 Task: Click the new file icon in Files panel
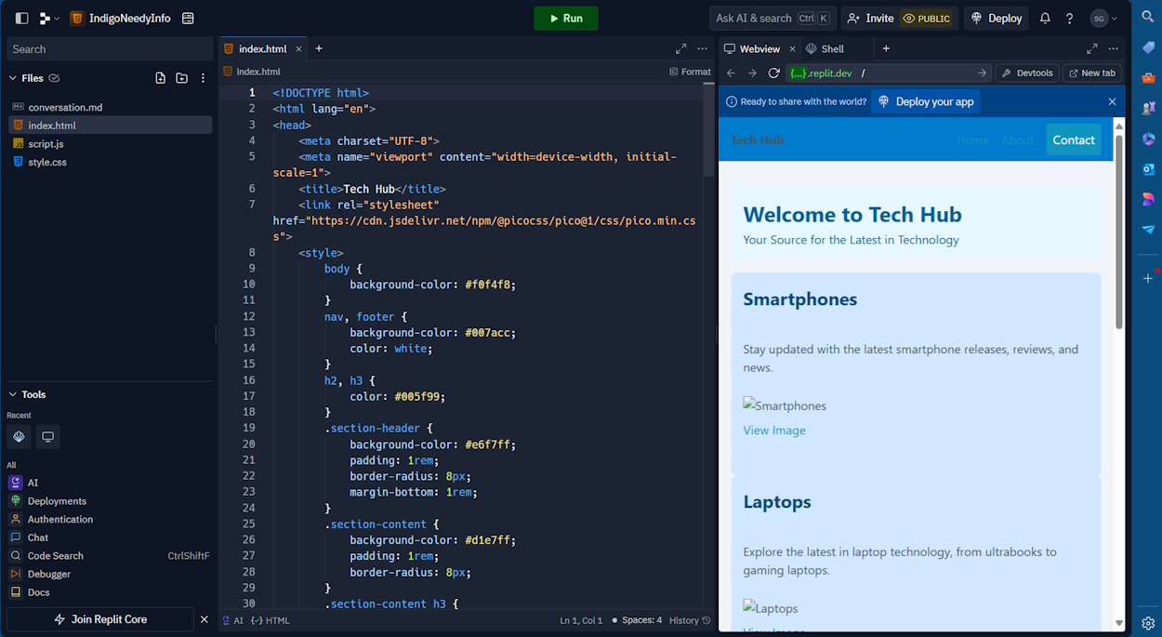[161, 78]
